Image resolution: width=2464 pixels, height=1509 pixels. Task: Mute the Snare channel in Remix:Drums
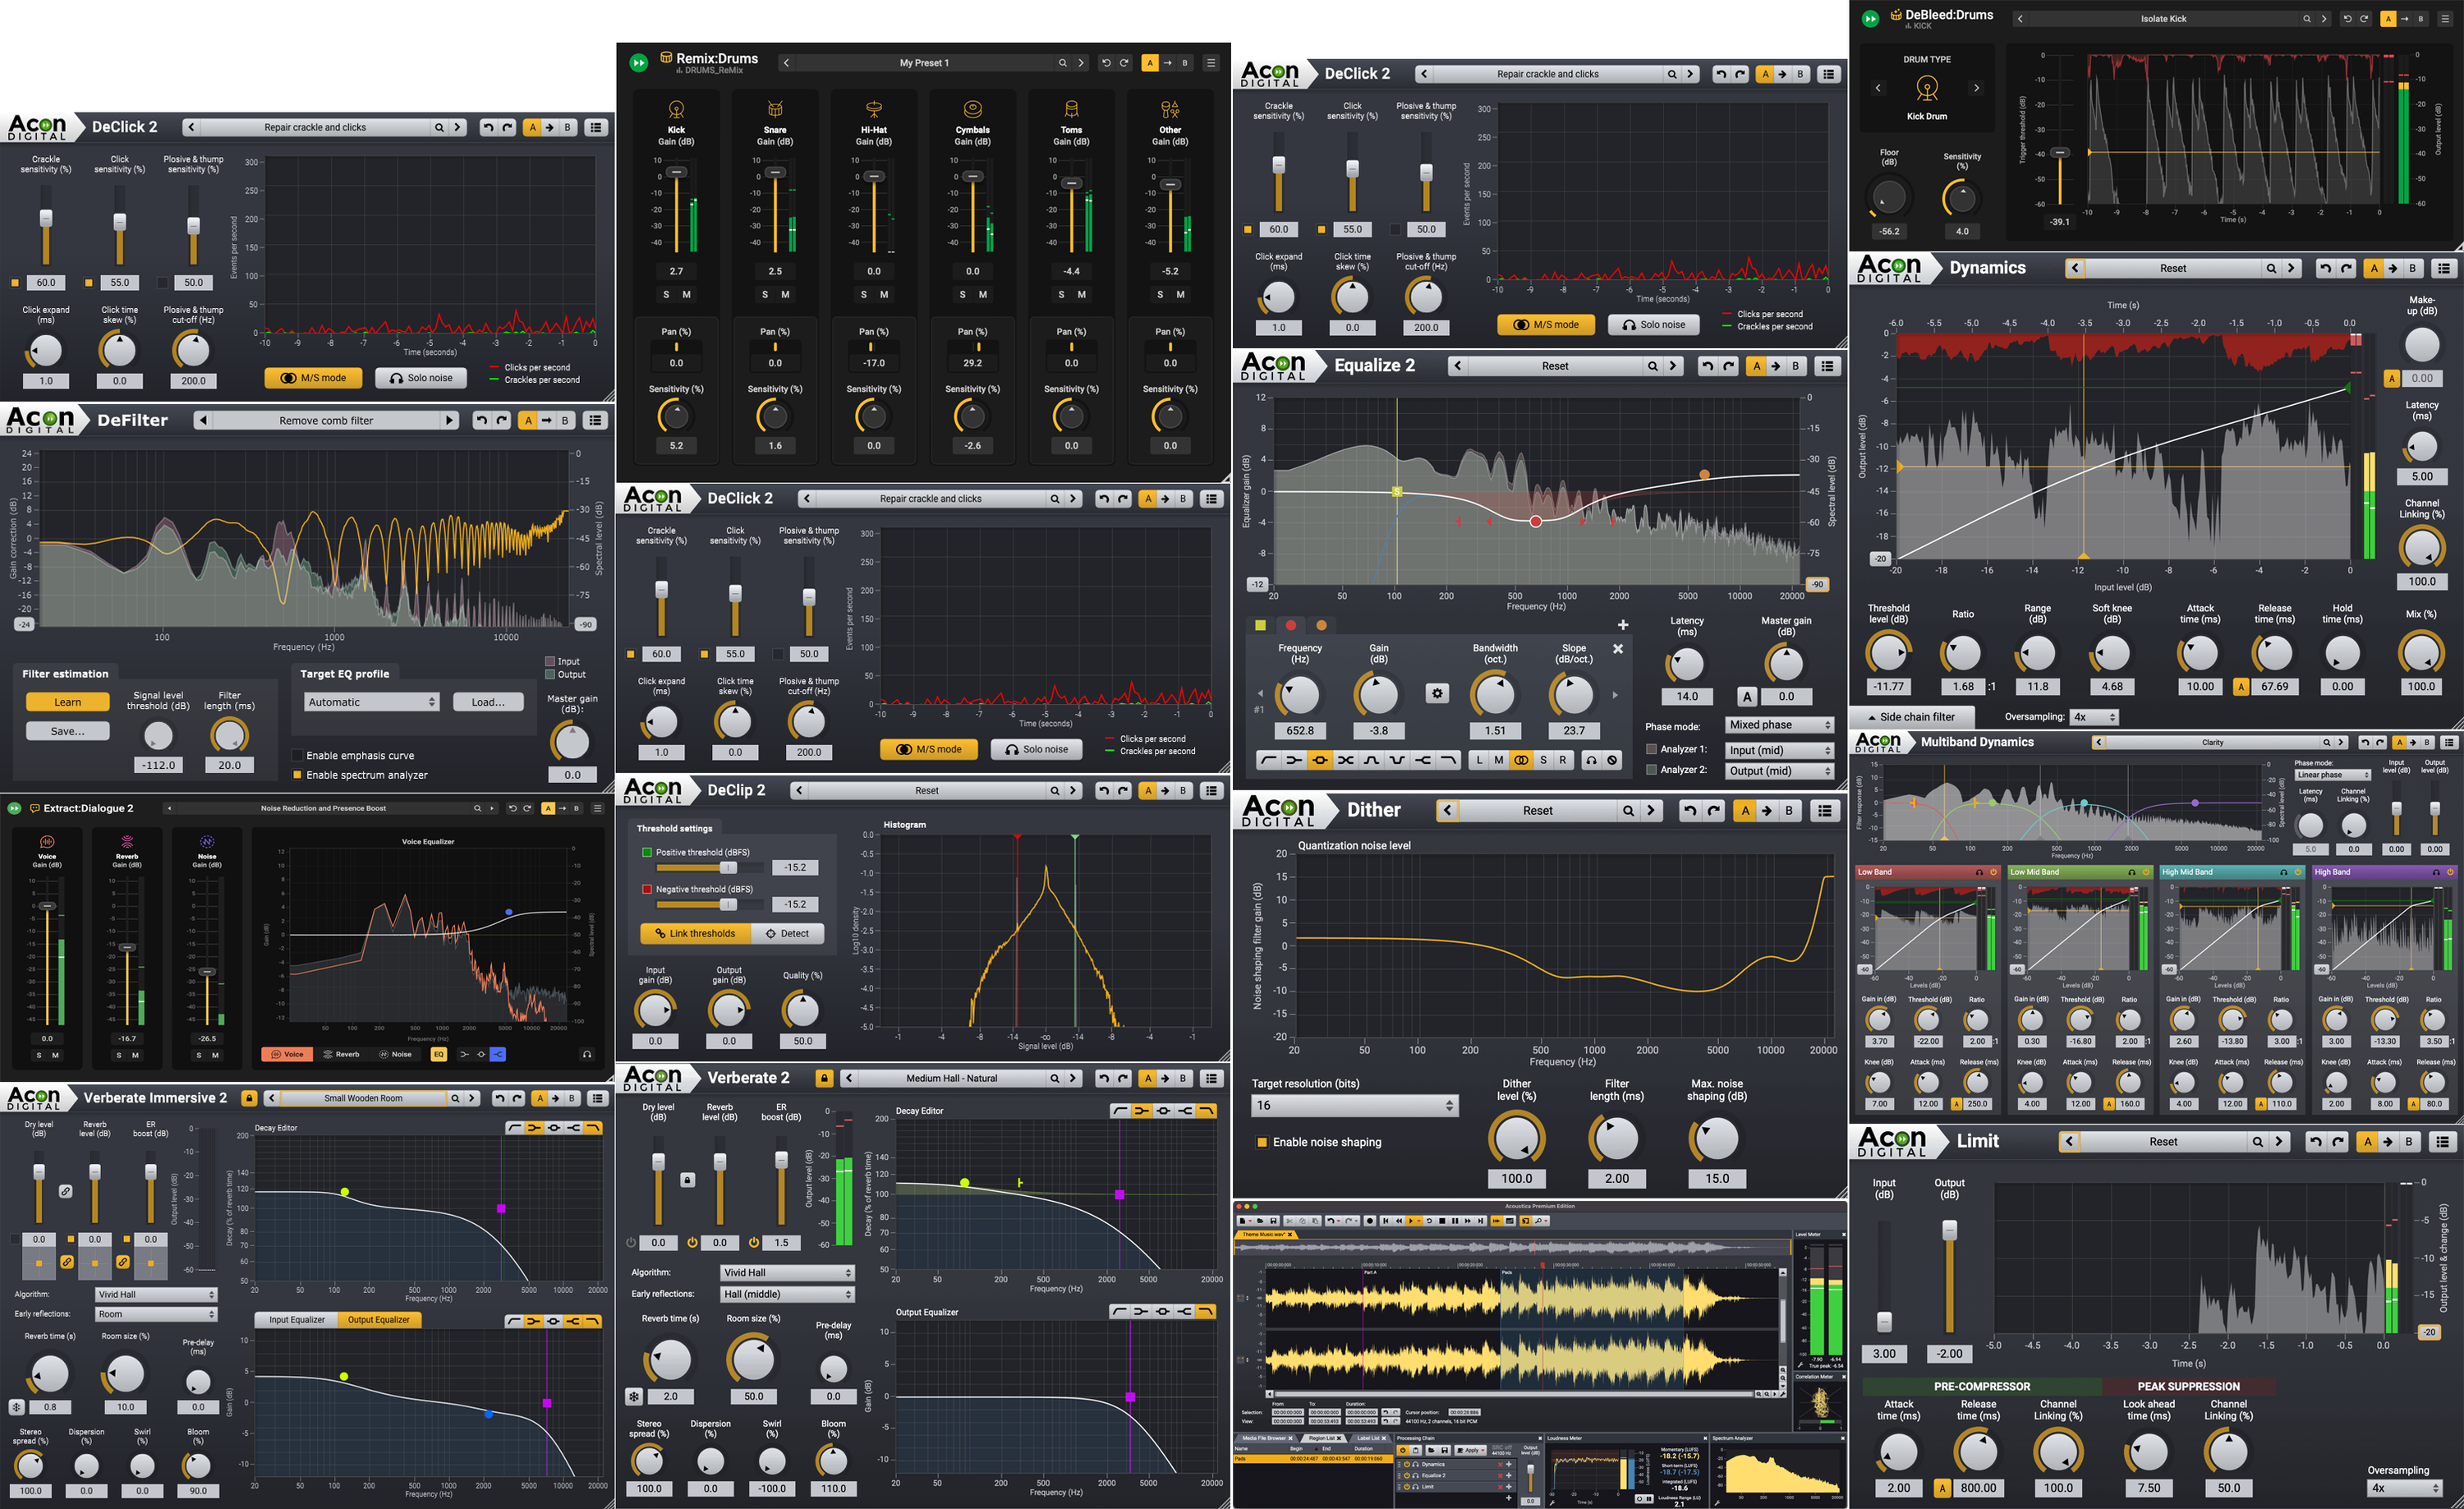785,295
